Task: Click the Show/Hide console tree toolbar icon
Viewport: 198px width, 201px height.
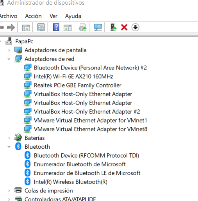Action: click(x=26, y=28)
